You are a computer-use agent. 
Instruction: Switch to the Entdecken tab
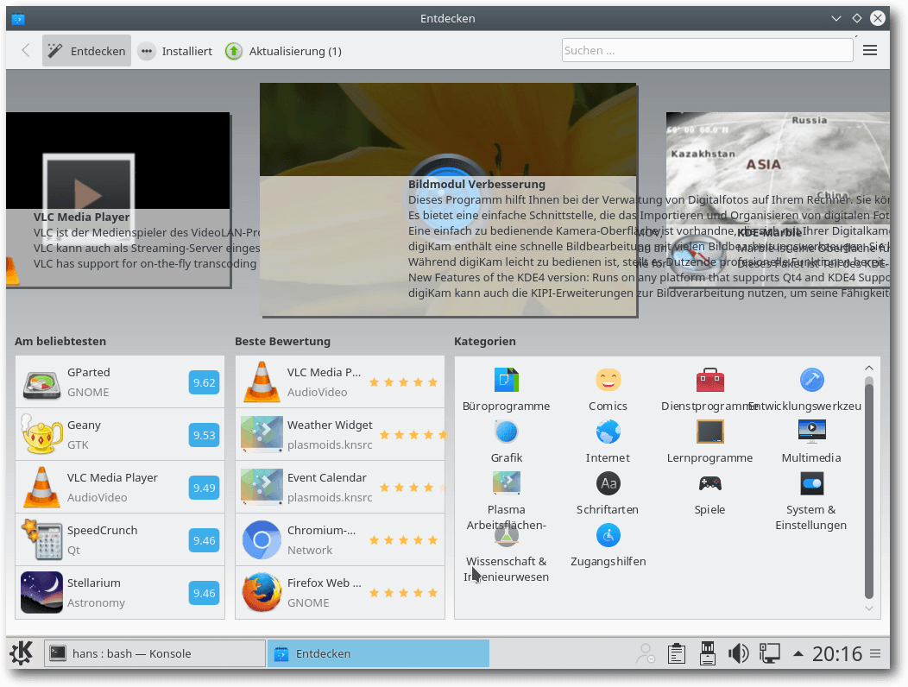click(x=87, y=51)
